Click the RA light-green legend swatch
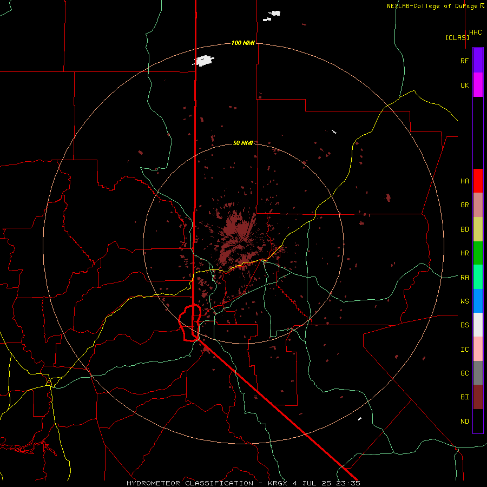 tap(478, 277)
